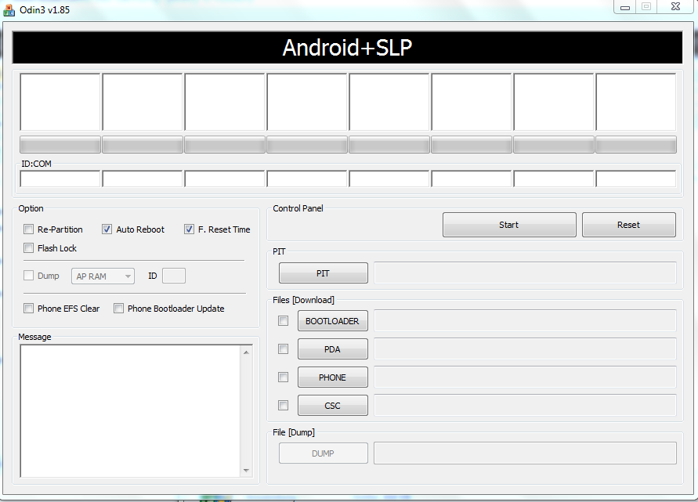Click the PDA file path field
The height and width of the screenshot is (502, 698).
coord(526,349)
